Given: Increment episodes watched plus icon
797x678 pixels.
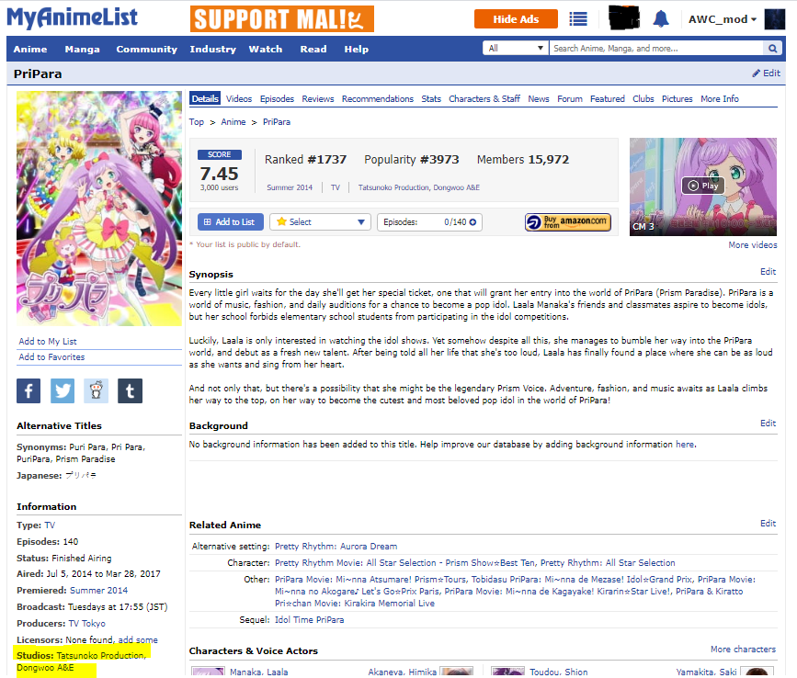Looking at the screenshot, I should 473,222.
